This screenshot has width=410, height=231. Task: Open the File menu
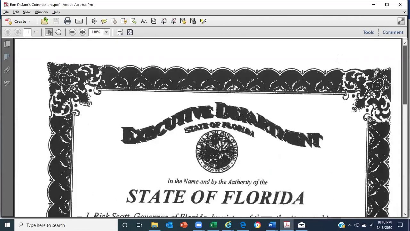tap(6, 12)
